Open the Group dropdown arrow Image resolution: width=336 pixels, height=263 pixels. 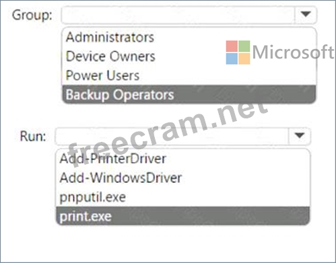pyautogui.click(x=306, y=15)
